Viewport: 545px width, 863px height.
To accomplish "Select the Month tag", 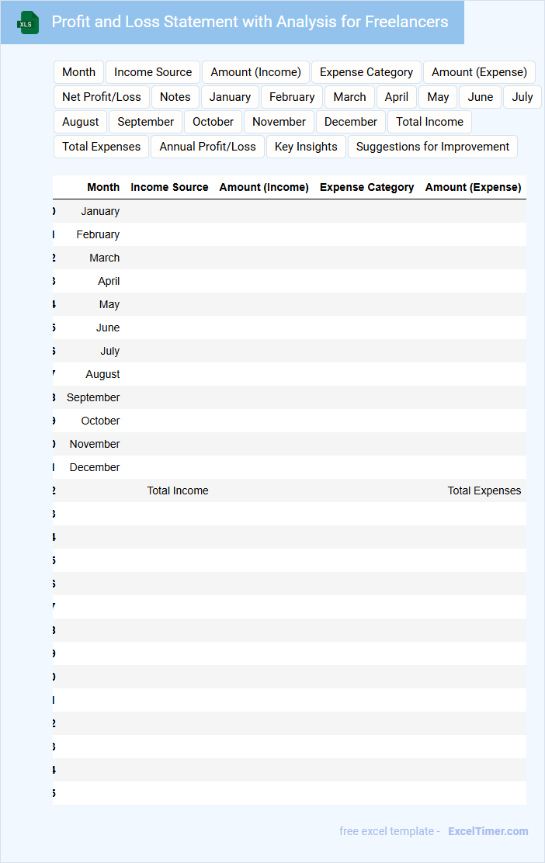I will coord(78,72).
